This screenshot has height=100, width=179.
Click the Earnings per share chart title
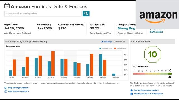(x=13, y=46)
